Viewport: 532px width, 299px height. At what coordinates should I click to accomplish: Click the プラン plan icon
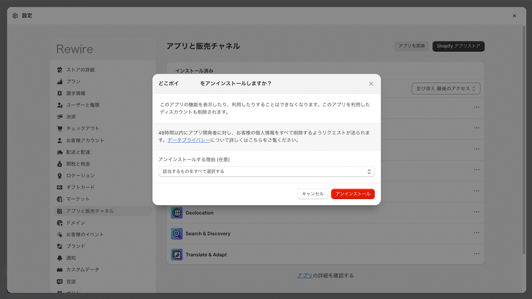pyautogui.click(x=60, y=82)
